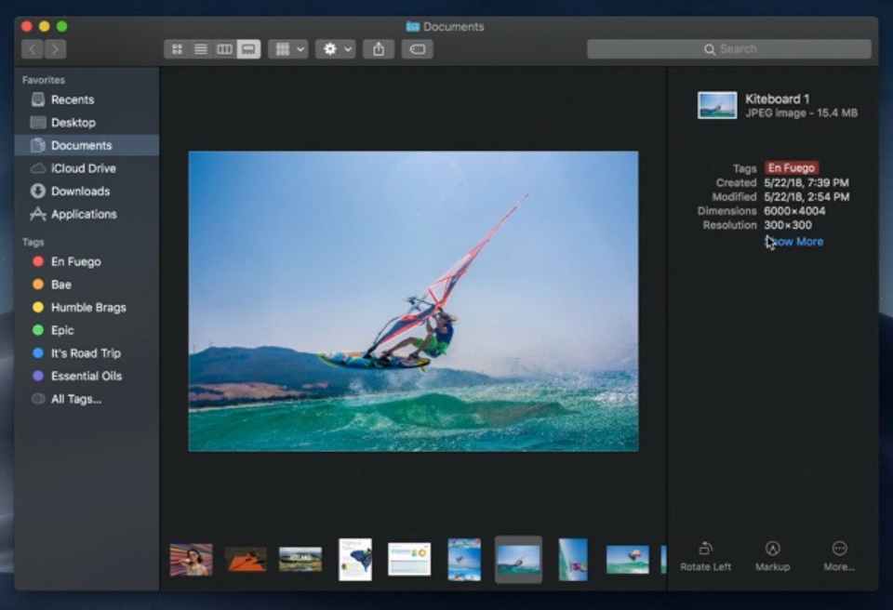
Task: Switch to column view
Action: (x=224, y=49)
